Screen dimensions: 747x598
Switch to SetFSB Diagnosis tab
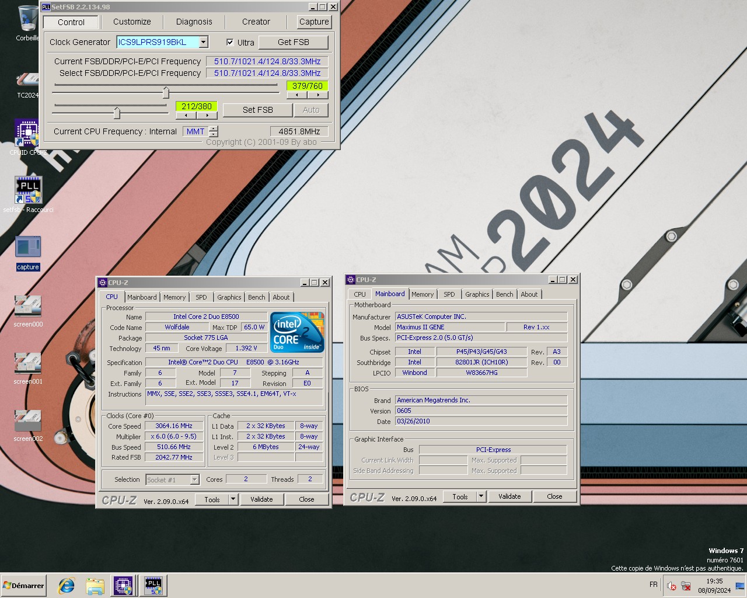point(194,22)
